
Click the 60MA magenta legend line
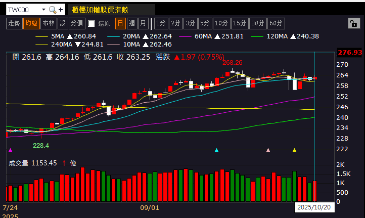185,36
